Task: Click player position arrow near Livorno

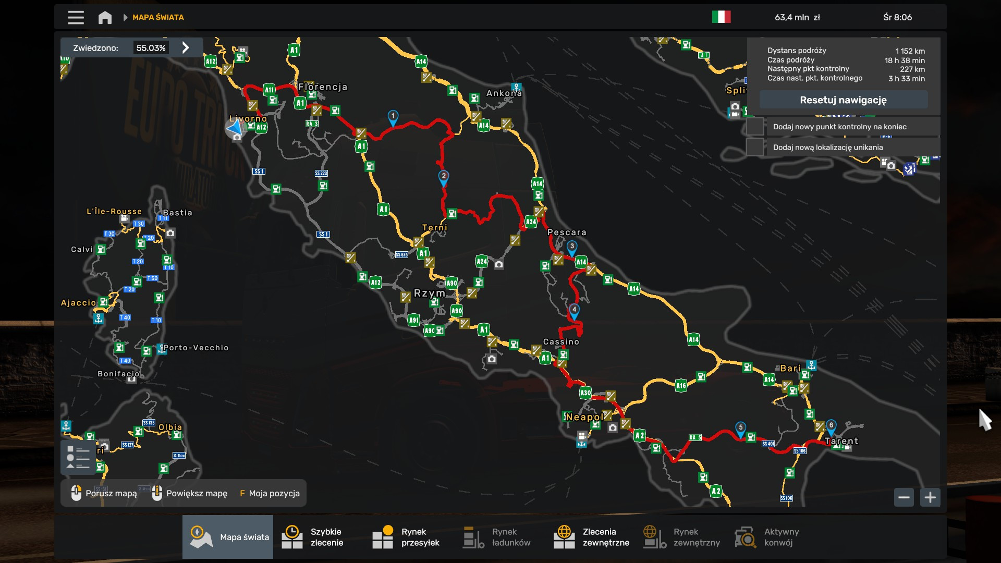Action: click(236, 127)
